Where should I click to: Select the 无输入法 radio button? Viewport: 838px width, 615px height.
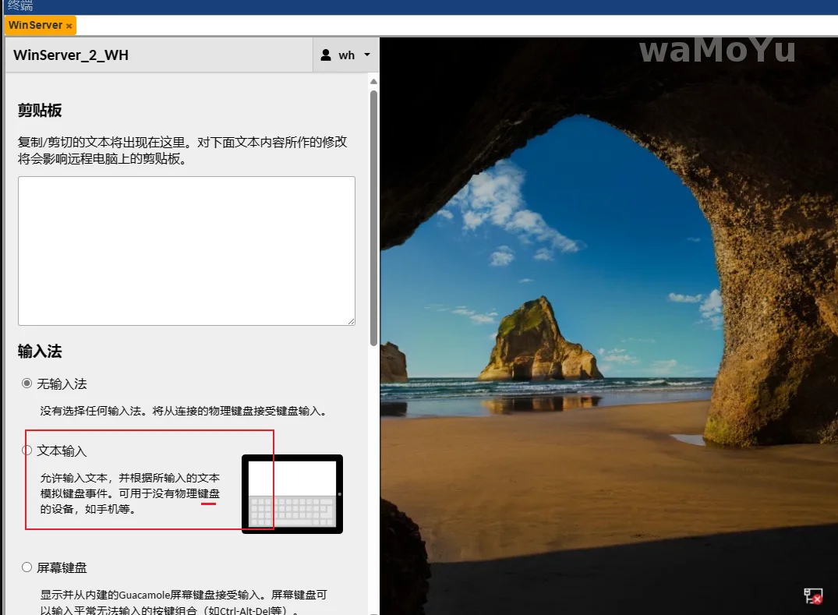pyautogui.click(x=27, y=383)
